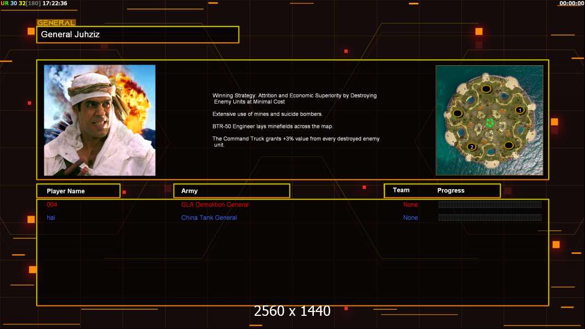585x329 pixels.
Task: Select the empty bottom-right start position on minimap
Action: tap(509, 145)
